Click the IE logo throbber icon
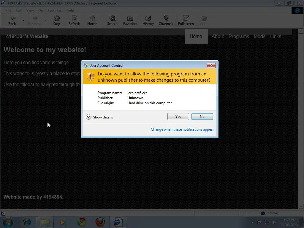This screenshot has height=228, width=304. click(297, 10)
